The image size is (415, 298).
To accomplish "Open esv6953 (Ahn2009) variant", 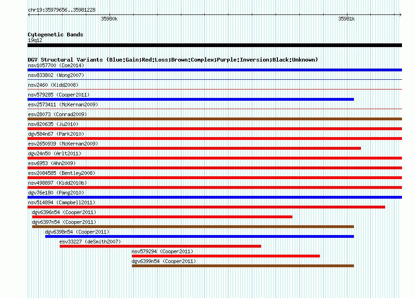I will [52, 163].
